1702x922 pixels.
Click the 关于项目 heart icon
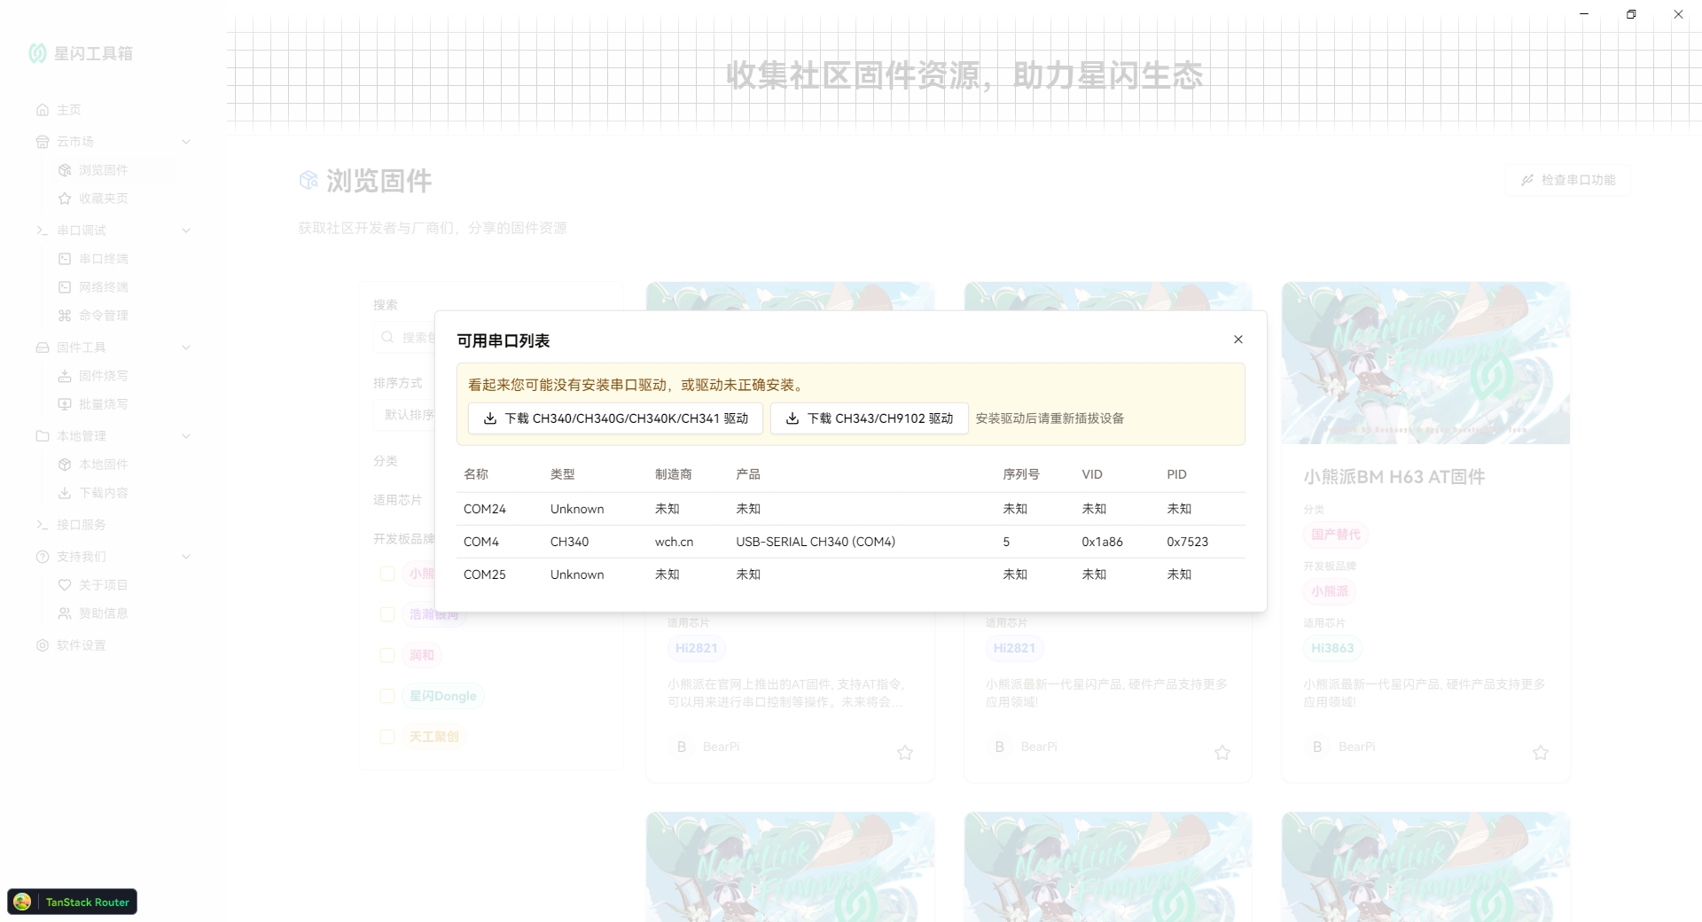(65, 585)
